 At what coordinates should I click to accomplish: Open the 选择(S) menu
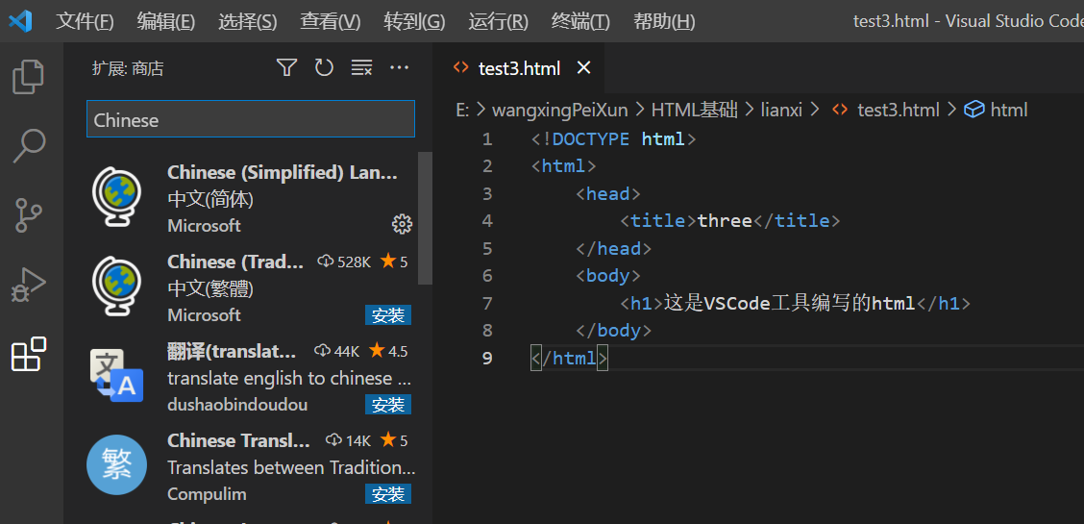248,21
